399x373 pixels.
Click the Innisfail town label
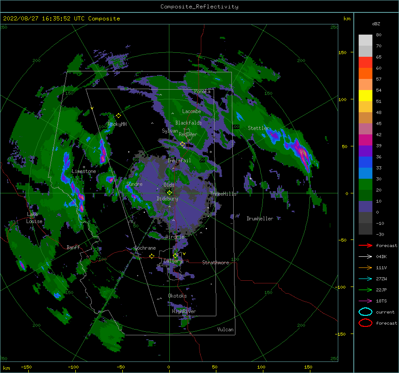179,161
